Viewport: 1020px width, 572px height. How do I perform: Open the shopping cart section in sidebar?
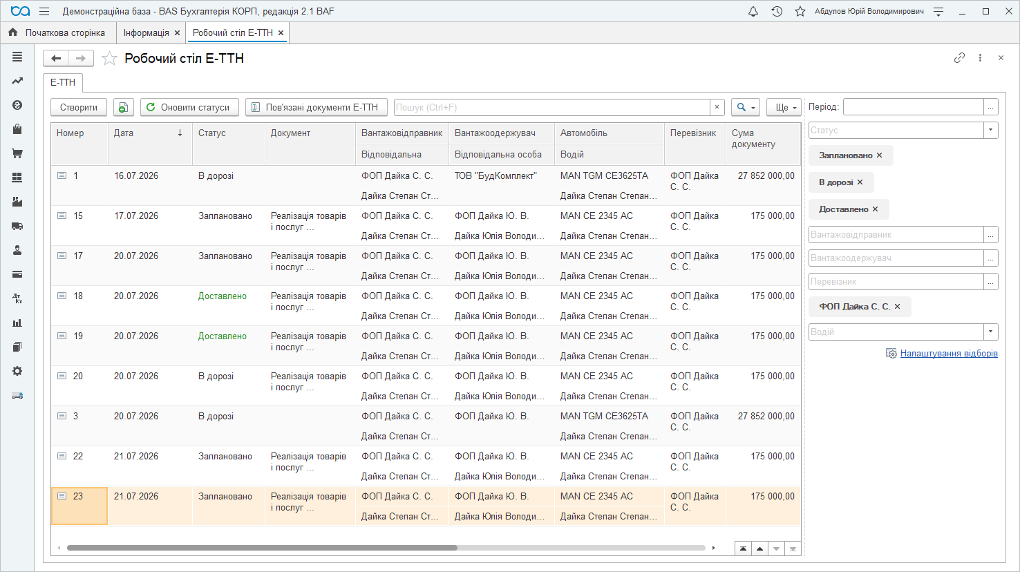click(17, 153)
